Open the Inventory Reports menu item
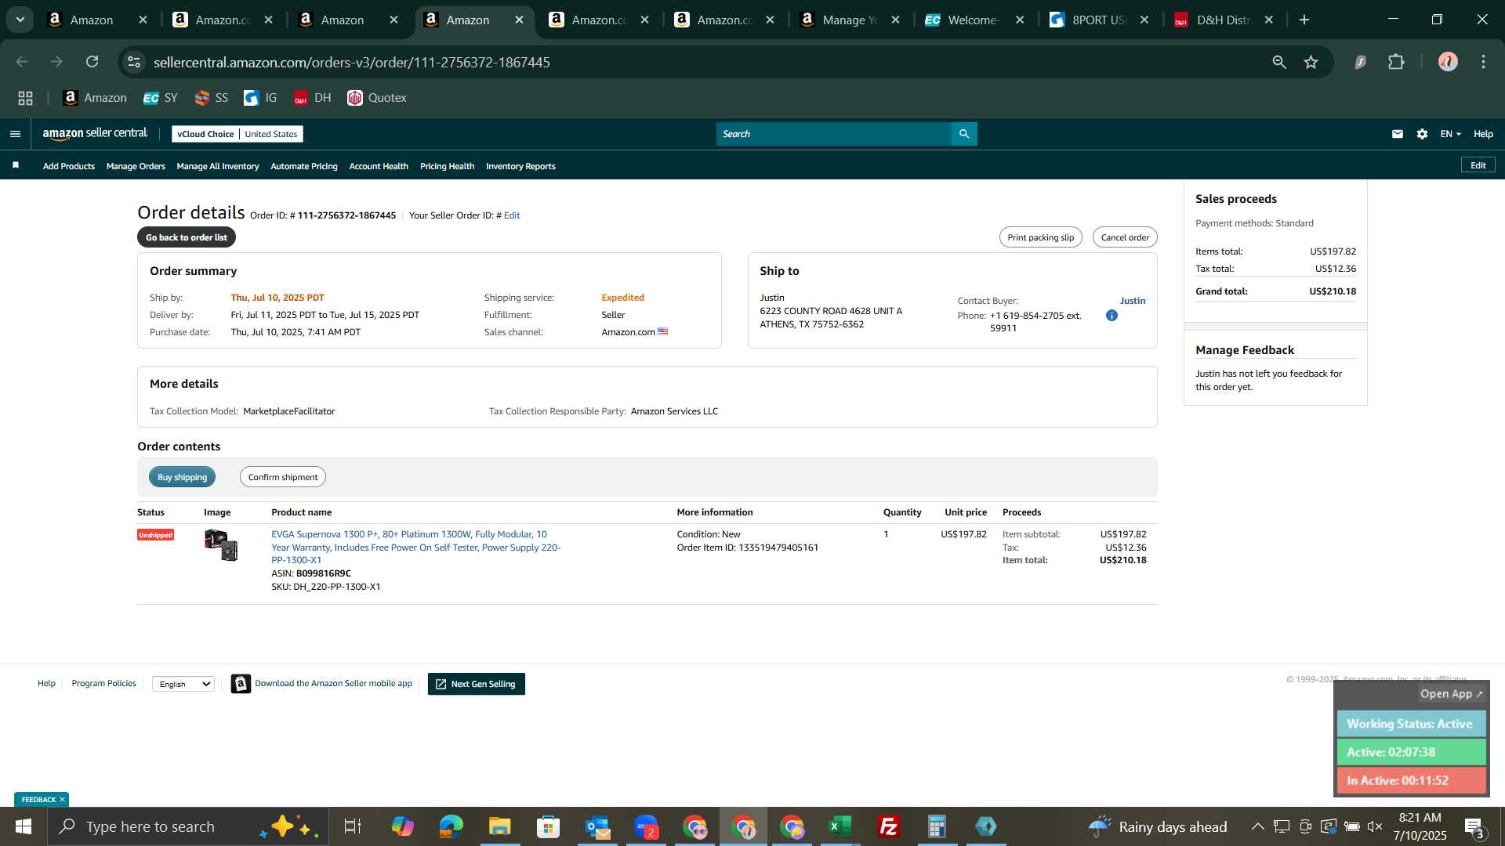 tap(520, 166)
